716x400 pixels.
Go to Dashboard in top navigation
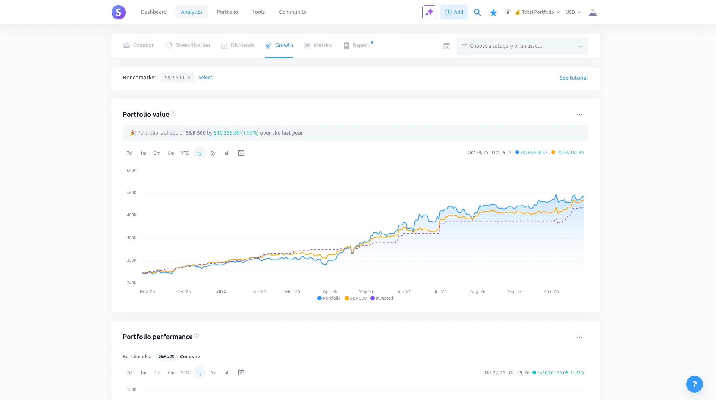click(154, 12)
